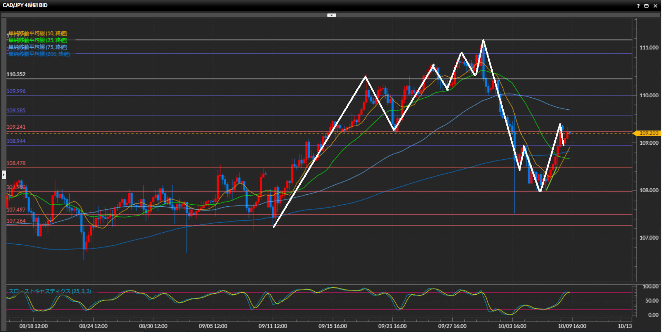Maximize the CAD/JPY chart window
The height and width of the screenshot is (332, 662).
[x=646, y=6]
